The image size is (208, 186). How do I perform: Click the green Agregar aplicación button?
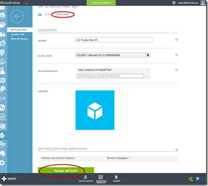coord(66,170)
